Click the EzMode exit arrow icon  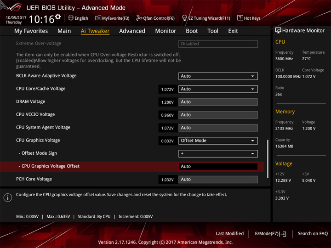coord(283,234)
